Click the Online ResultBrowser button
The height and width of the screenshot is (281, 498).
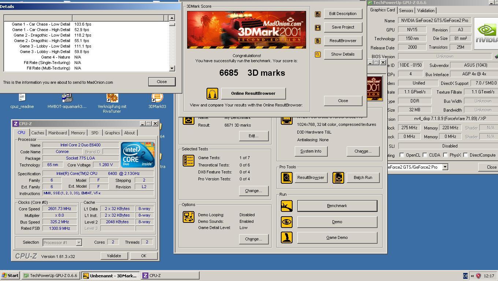coord(253,94)
